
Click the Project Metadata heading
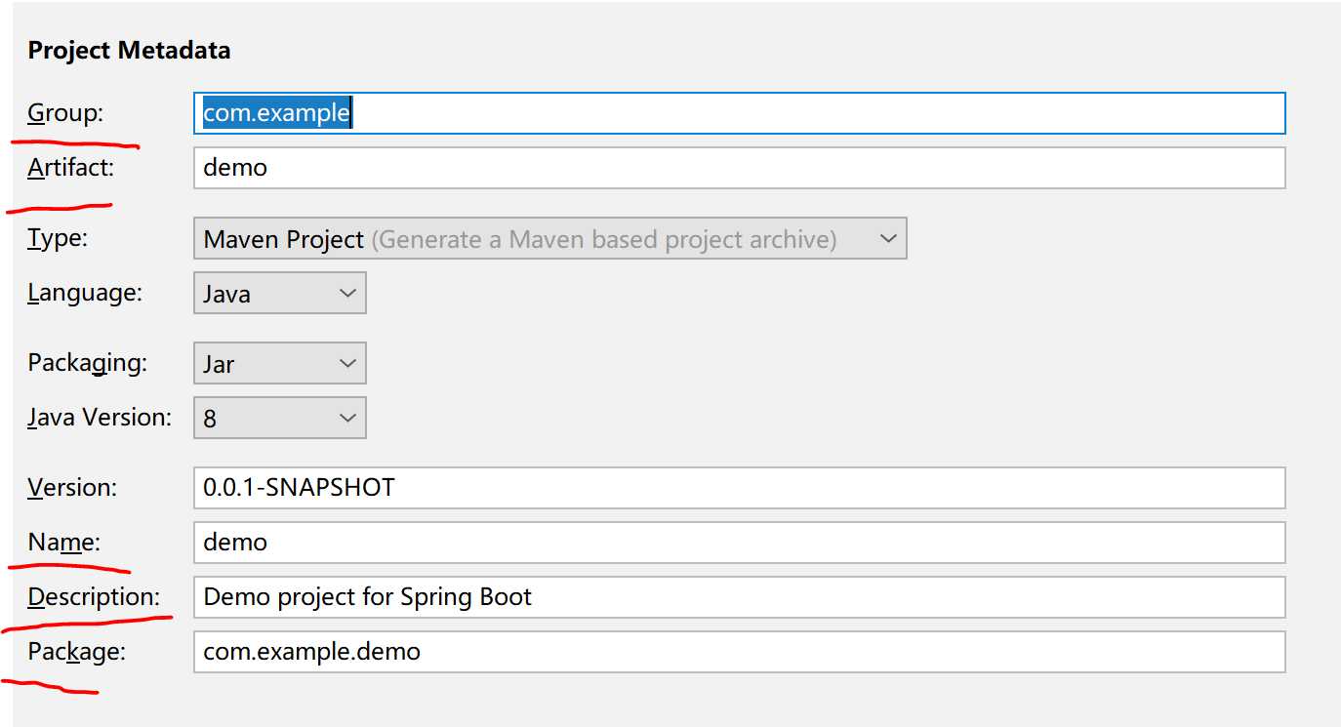(129, 51)
